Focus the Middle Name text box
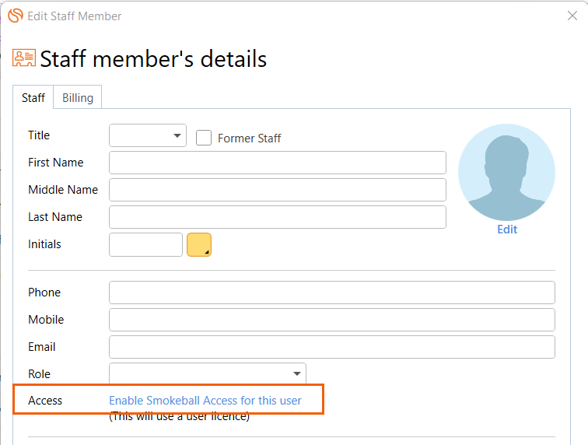Image resolution: width=588 pixels, height=445 pixels. tap(278, 190)
